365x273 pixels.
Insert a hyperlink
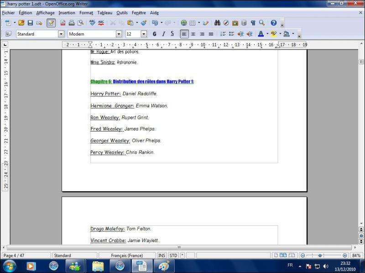pos(184,23)
